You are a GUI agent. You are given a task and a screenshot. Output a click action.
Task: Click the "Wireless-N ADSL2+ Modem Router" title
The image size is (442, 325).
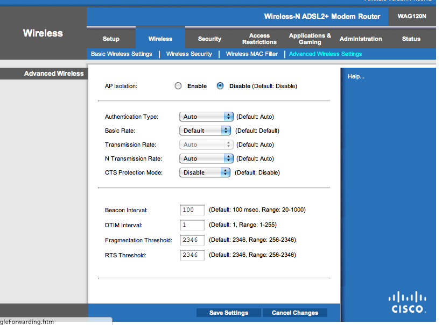point(322,16)
